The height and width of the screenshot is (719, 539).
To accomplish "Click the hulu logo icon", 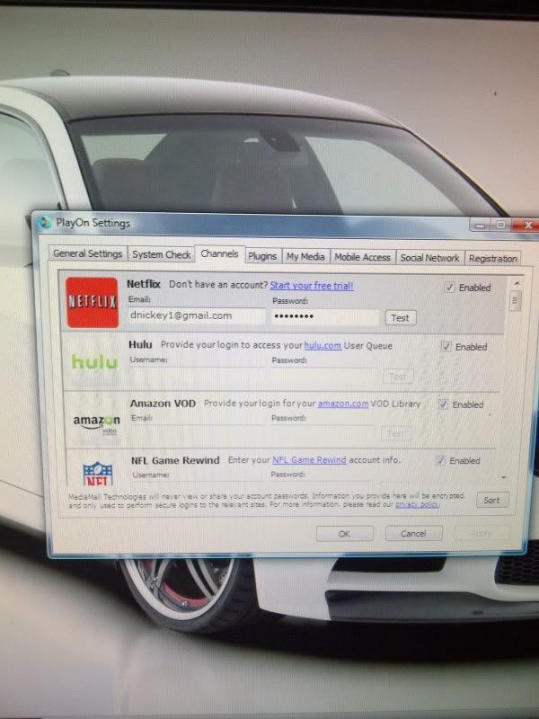I will tap(94, 362).
